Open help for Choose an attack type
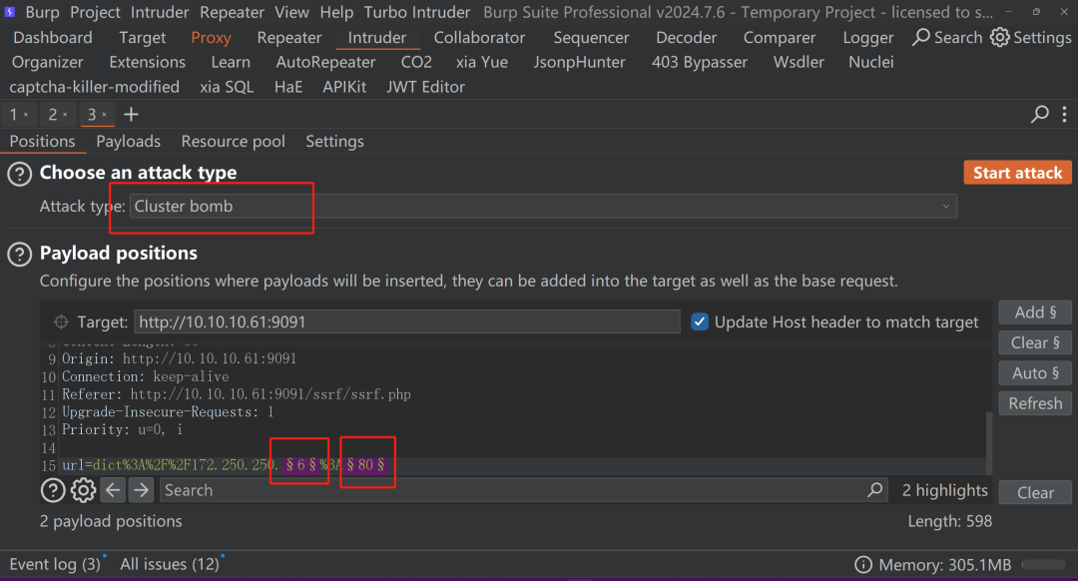The height and width of the screenshot is (581, 1078). tap(19, 174)
